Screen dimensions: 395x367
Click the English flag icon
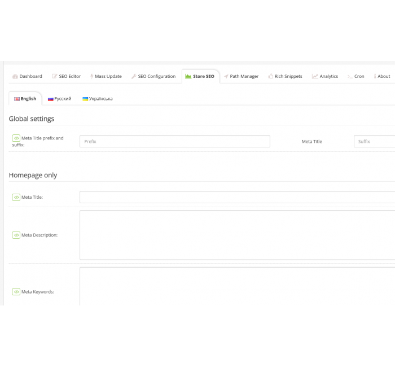pyautogui.click(x=17, y=99)
